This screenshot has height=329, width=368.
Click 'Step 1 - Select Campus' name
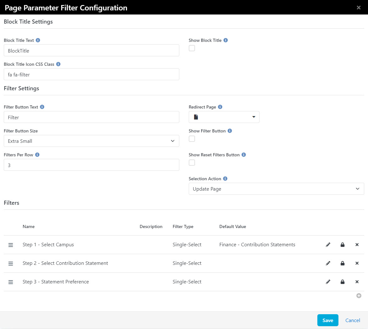48,244
